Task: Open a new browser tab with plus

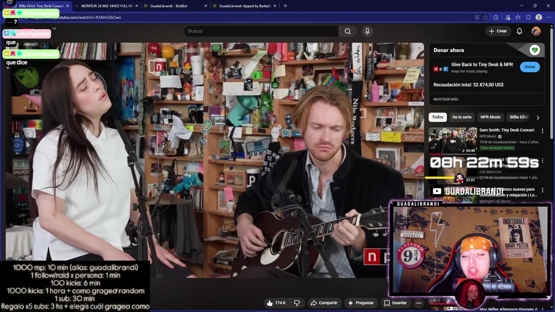Action: click(285, 6)
